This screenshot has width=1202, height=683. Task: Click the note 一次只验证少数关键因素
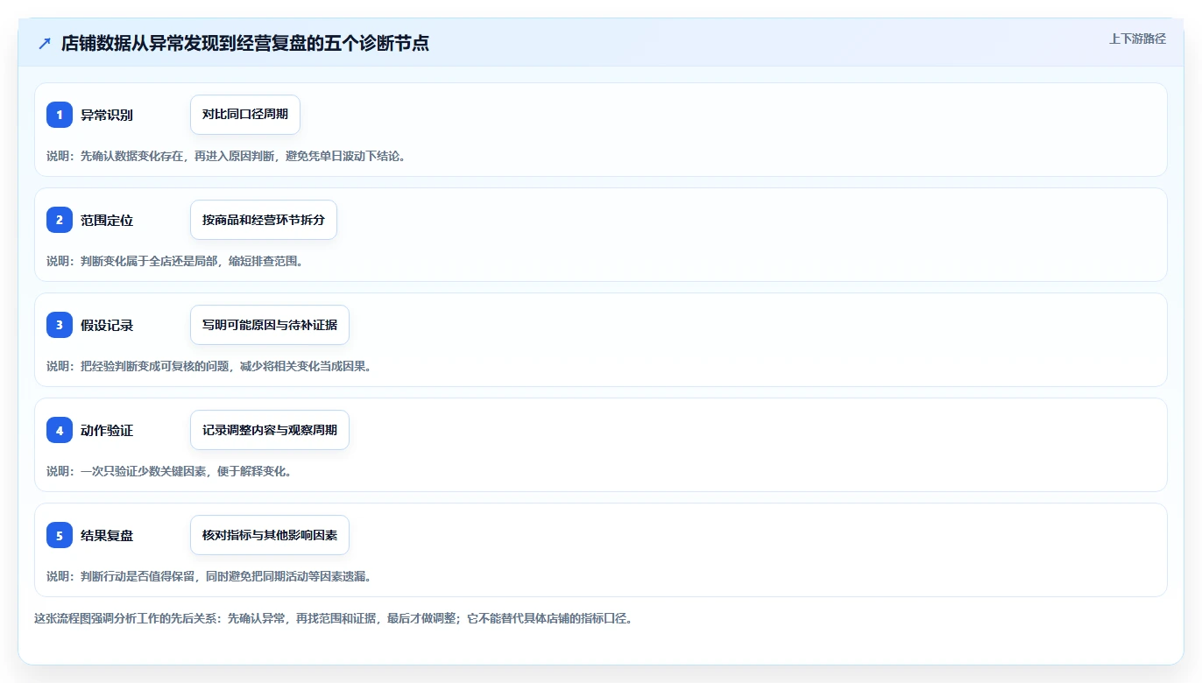(x=169, y=471)
